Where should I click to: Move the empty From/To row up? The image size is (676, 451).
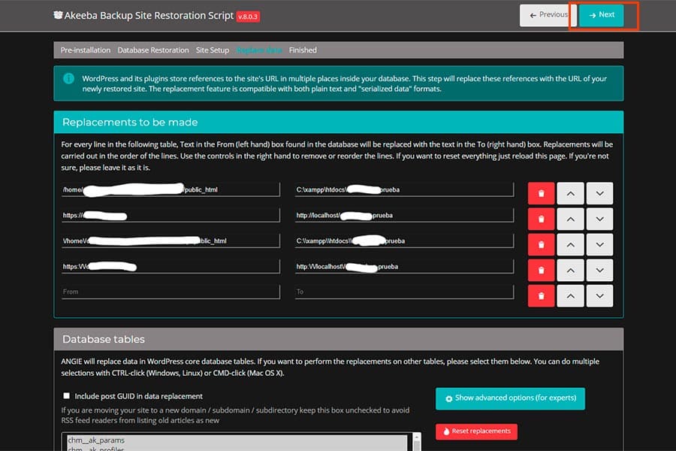coord(570,296)
